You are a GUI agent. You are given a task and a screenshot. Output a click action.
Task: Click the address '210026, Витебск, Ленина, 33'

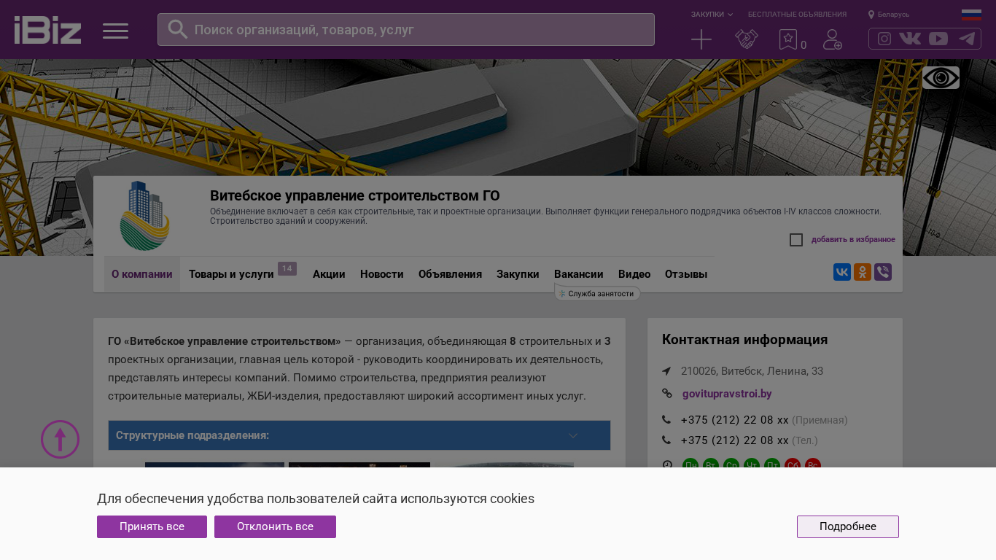point(752,371)
